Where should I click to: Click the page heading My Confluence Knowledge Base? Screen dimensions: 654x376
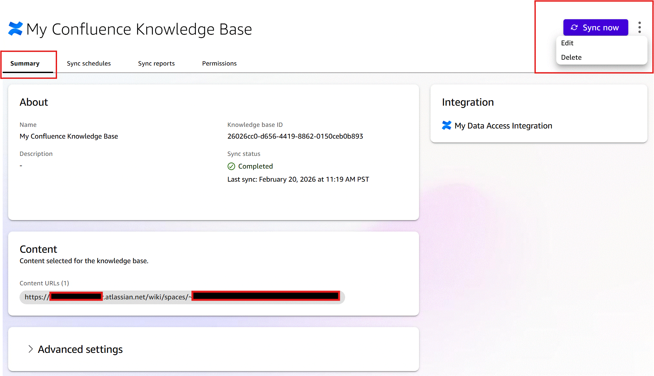(139, 29)
